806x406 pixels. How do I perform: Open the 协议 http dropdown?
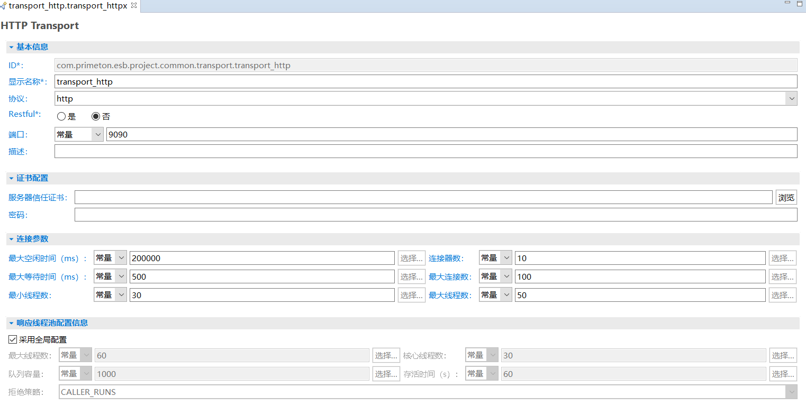pos(791,98)
